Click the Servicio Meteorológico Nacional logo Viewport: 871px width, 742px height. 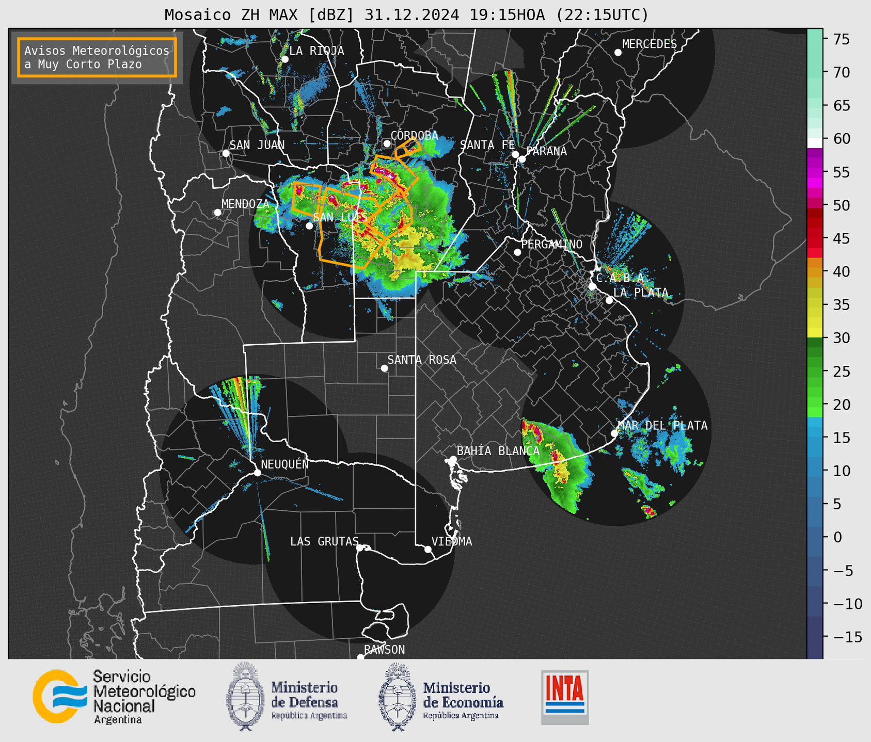(x=114, y=697)
